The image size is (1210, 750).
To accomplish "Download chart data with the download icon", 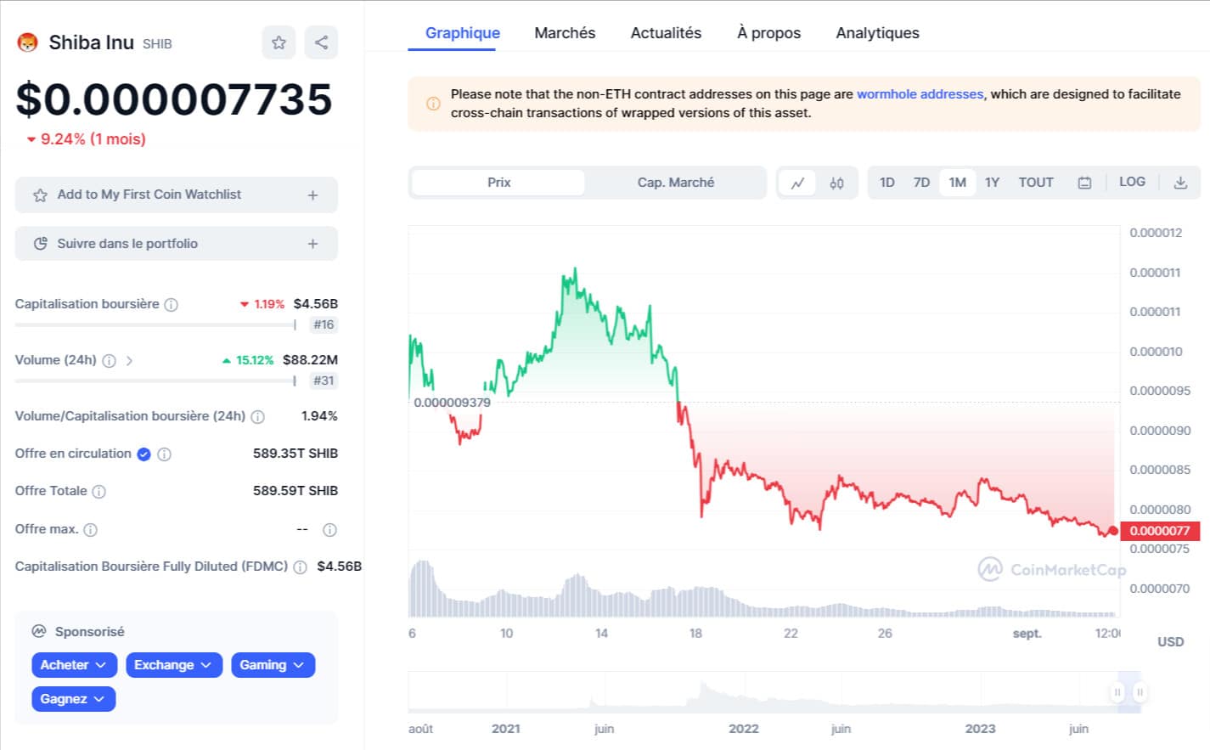I will coord(1180,183).
